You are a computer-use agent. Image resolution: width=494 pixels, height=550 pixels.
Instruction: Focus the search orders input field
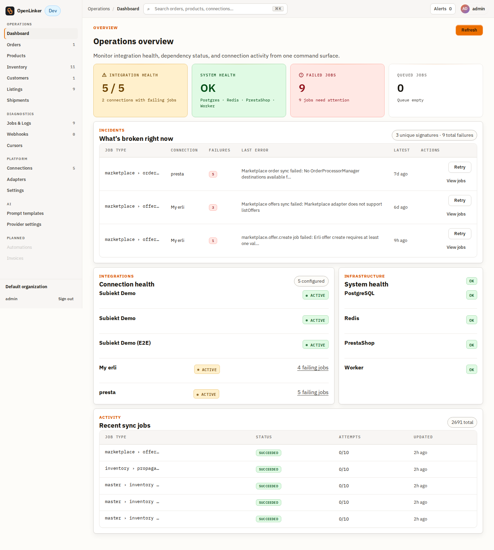pos(215,9)
